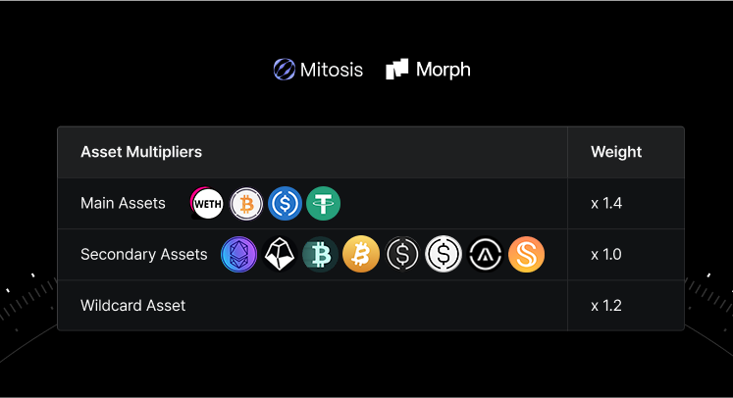Select the Main Assets row label
This screenshot has width=733, height=398.
point(123,203)
